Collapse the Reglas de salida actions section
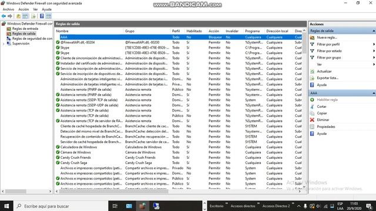 pyautogui.click(x=374, y=31)
